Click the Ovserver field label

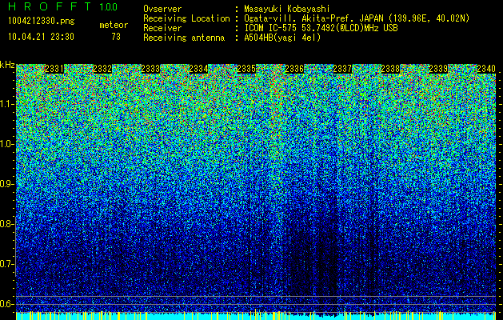(x=162, y=9)
